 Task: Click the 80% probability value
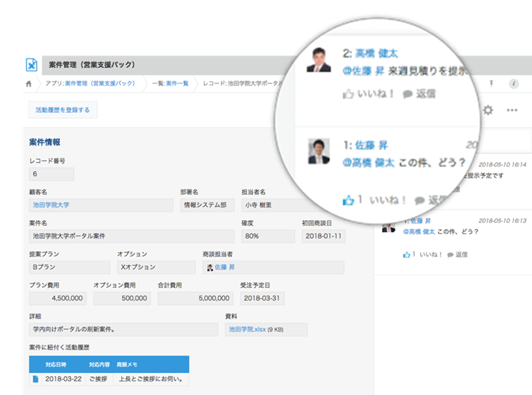pos(268,236)
